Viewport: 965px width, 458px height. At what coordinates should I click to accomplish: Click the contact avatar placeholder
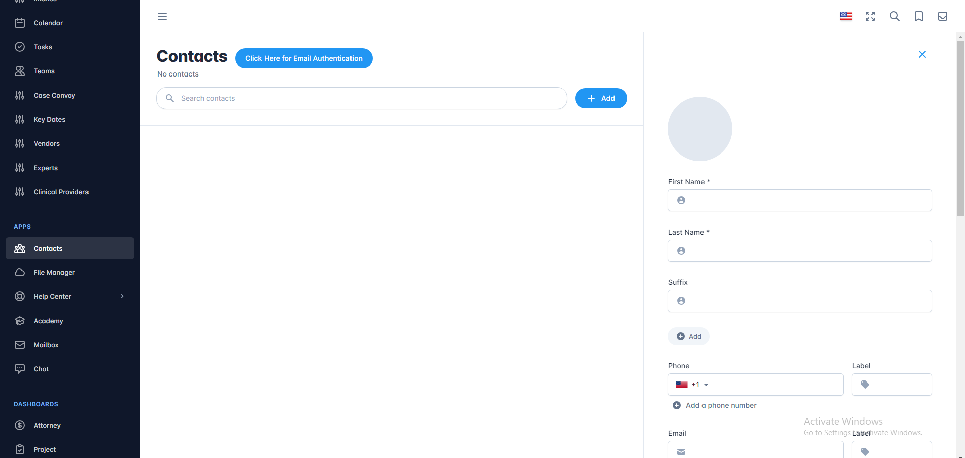pyautogui.click(x=700, y=129)
